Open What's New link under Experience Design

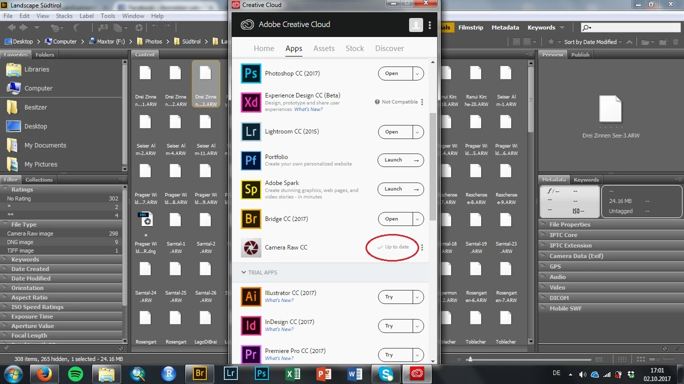coord(308,109)
